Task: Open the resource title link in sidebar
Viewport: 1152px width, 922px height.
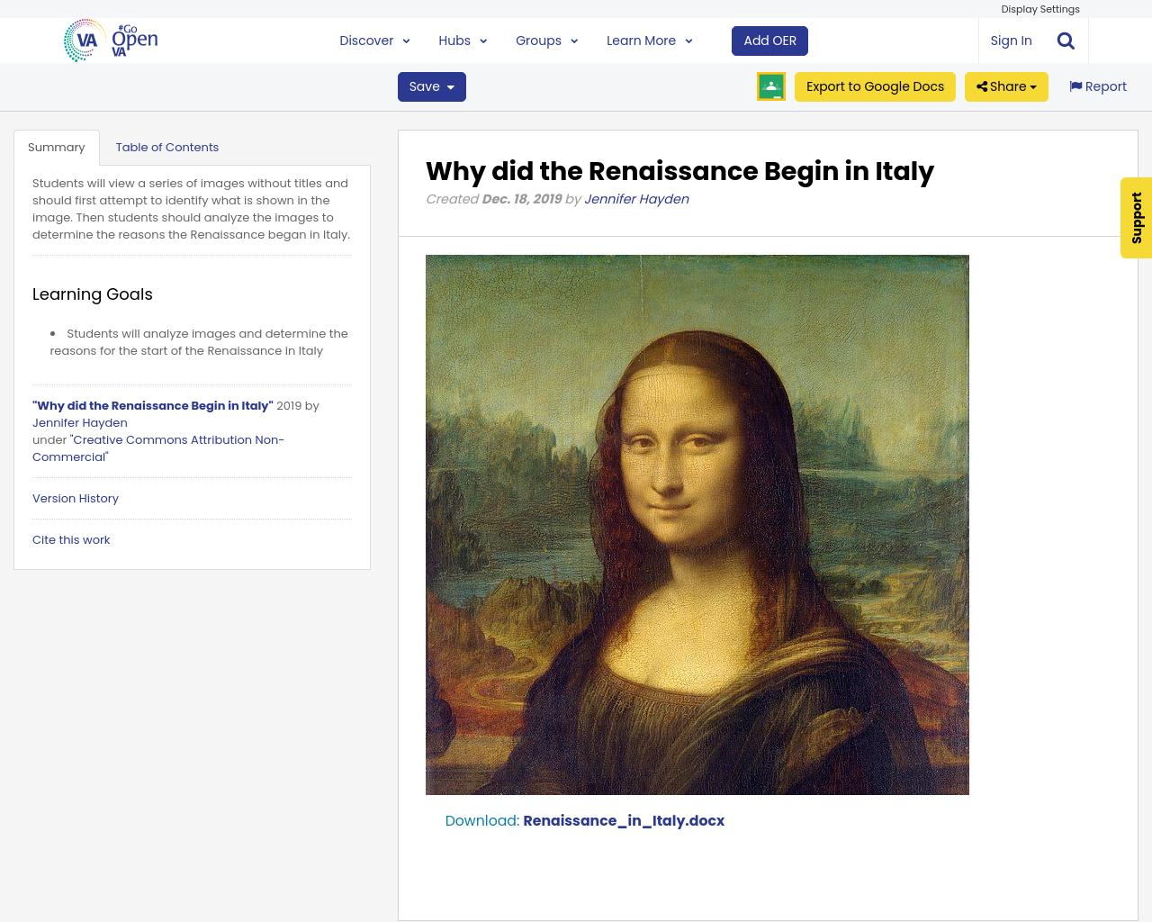Action: [153, 406]
